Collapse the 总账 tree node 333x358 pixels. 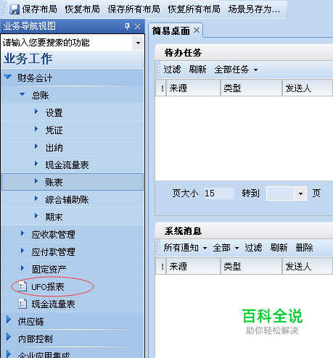[22, 94]
